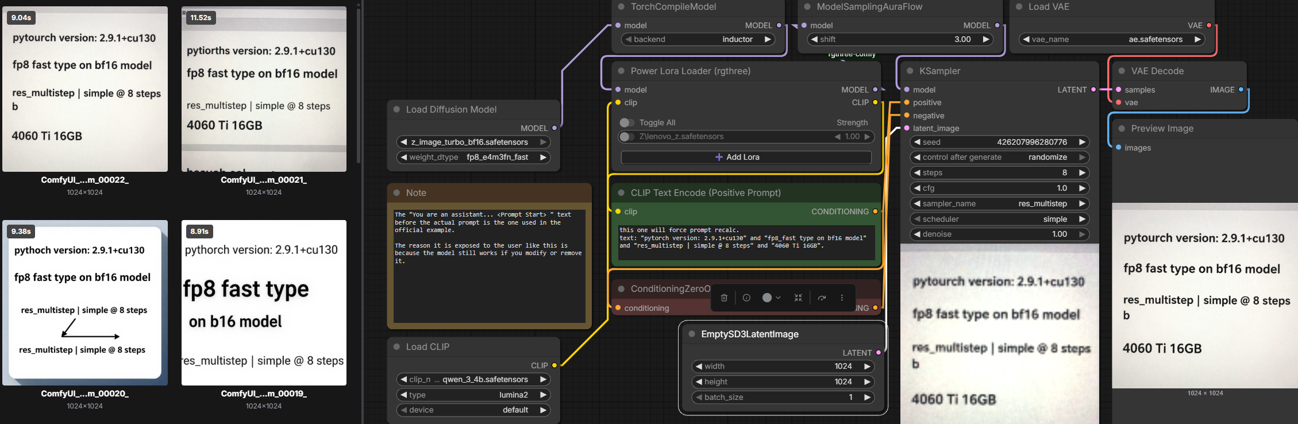Enable the lenovo_z.safetensors lora toggle
The height and width of the screenshot is (424, 1298).
point(627,137)
